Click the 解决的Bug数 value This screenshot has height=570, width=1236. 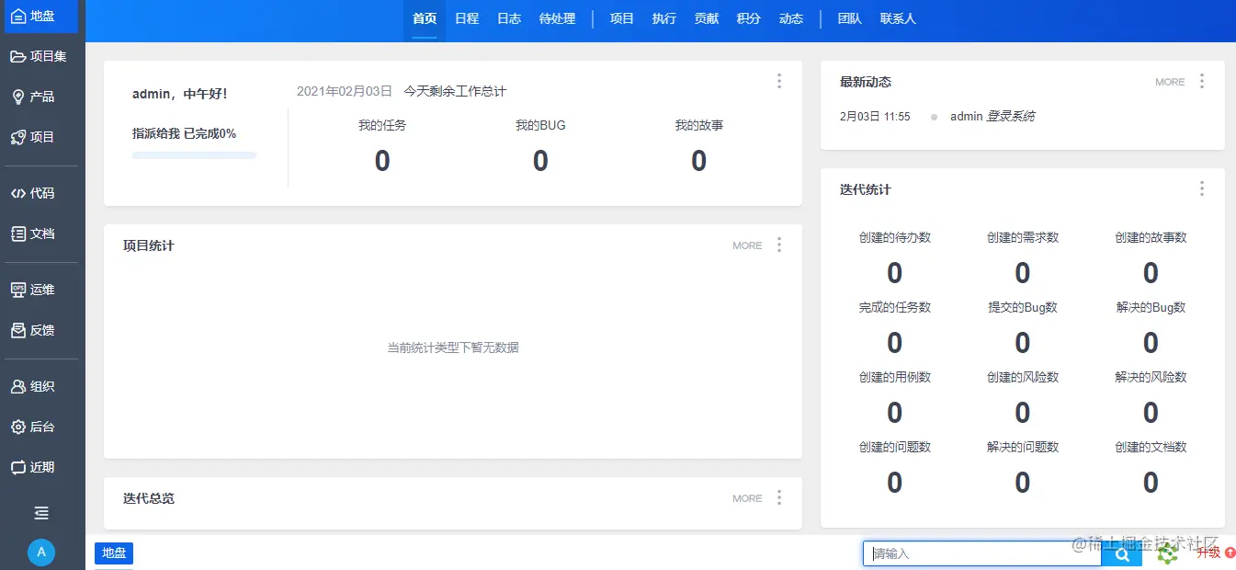pos(1151,343)
